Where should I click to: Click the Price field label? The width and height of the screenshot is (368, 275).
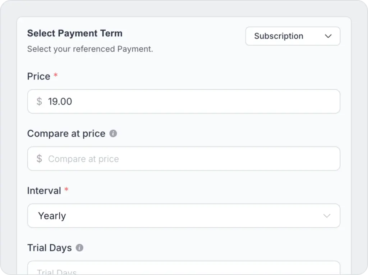pos(38,76)
